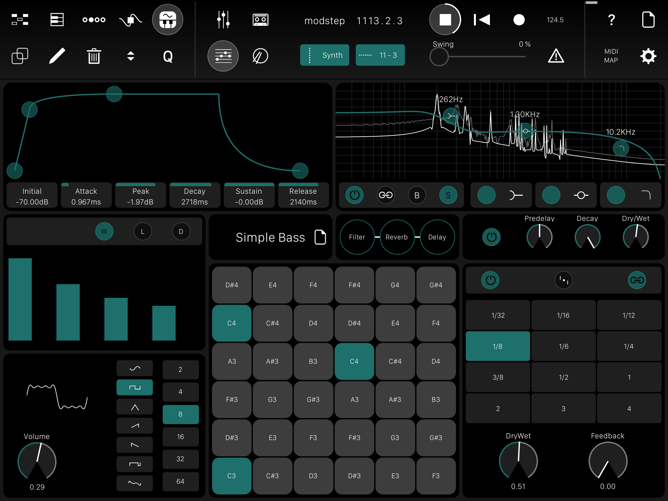
Task: Click the up-down transpose arrows
Action: pos(131,56)
